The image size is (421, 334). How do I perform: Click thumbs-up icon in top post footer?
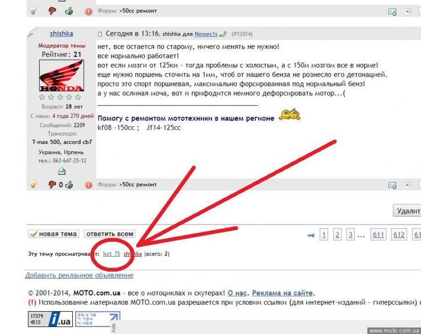[x=69, y=11]
